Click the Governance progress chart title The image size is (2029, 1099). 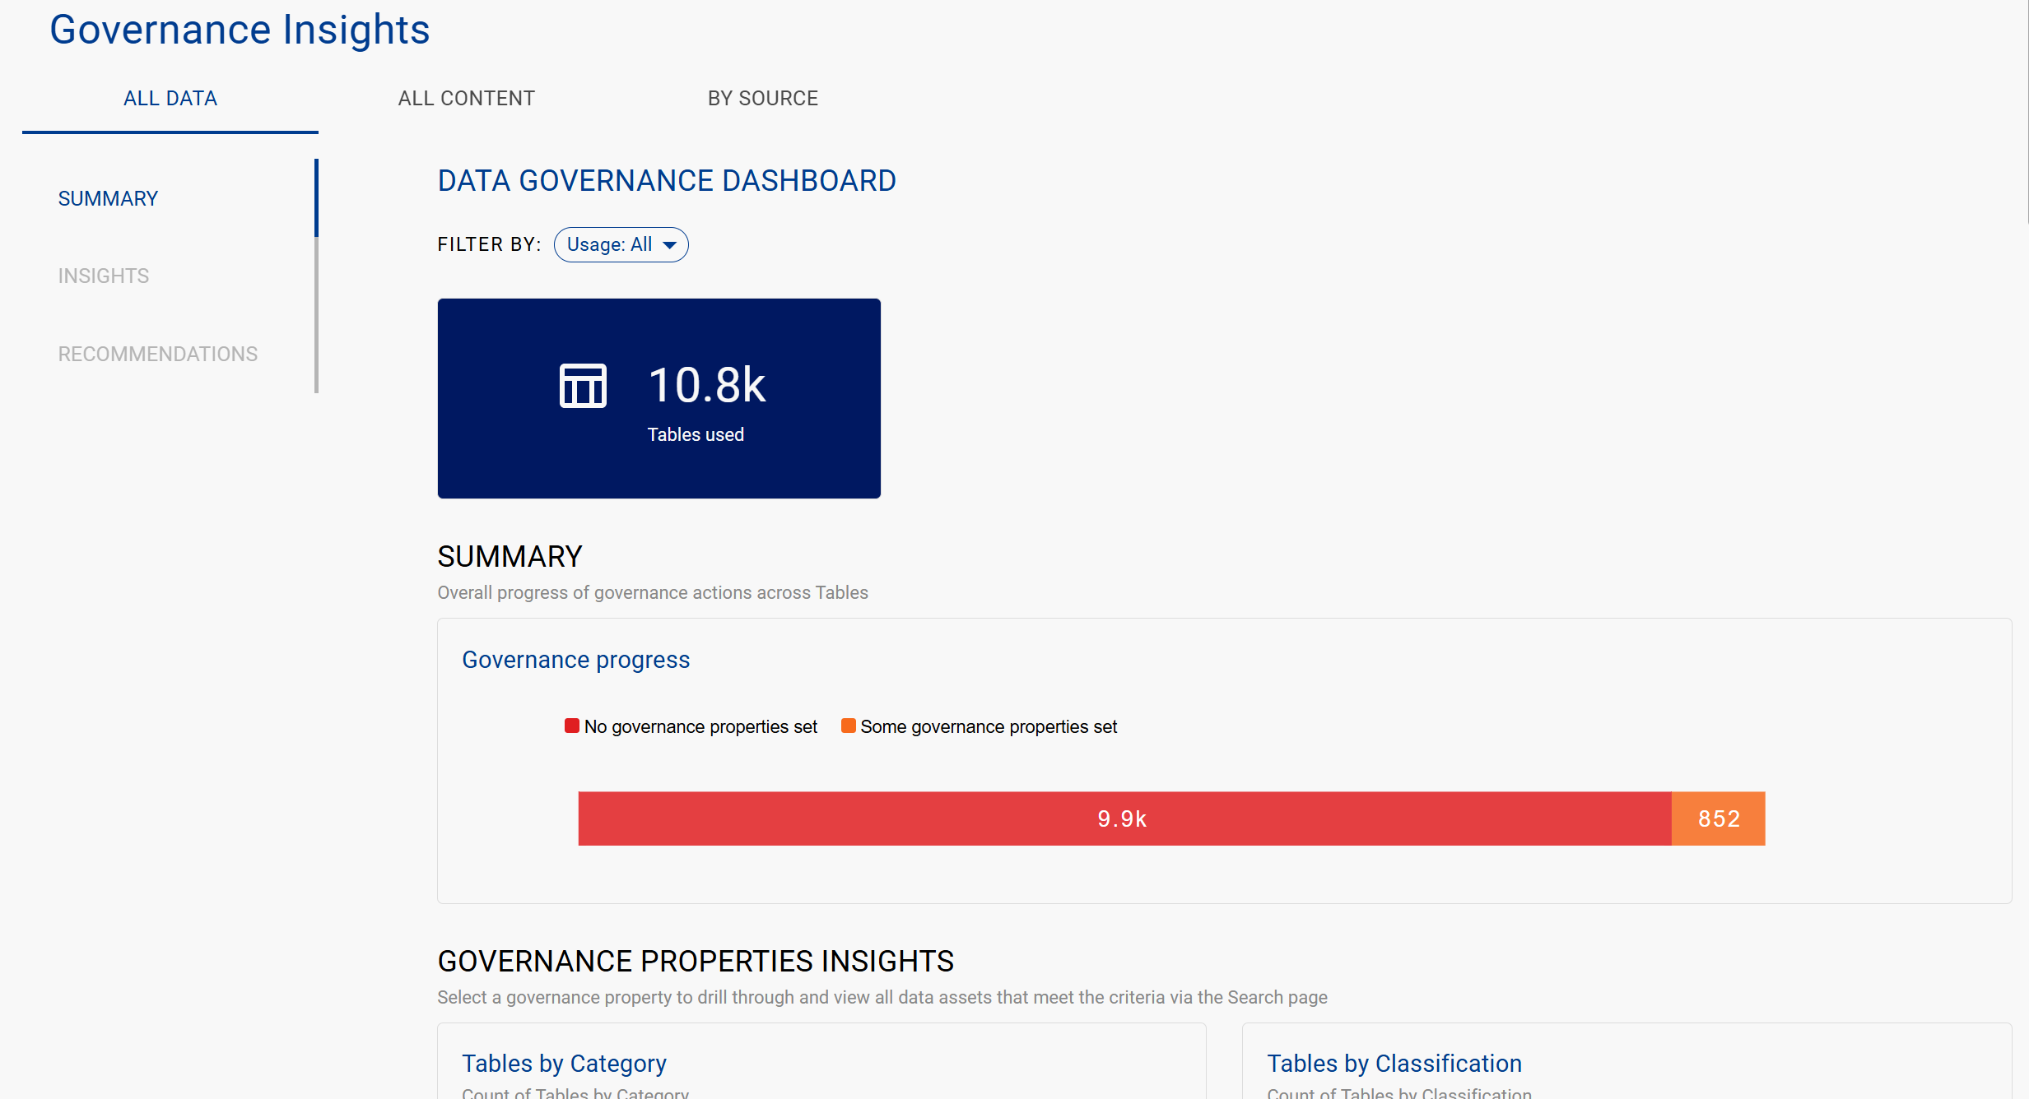tap(575, 661)
